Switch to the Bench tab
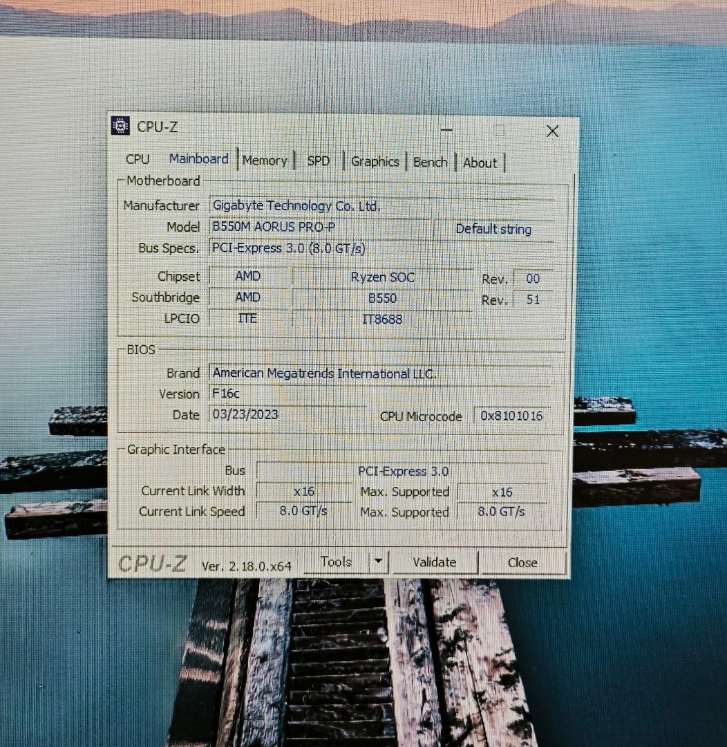727x747 pixels. pos(431,163)
